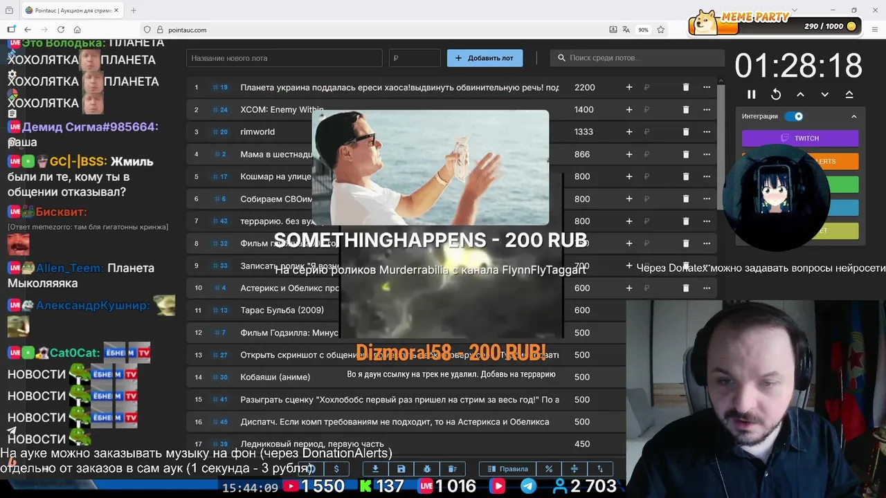Open the Правила rules
This screenshot has width=886, height=498.
pyautogui.click(x=507, y=468)
